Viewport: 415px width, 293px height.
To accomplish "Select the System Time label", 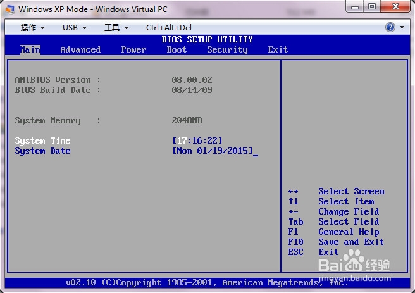I will 42,140.
